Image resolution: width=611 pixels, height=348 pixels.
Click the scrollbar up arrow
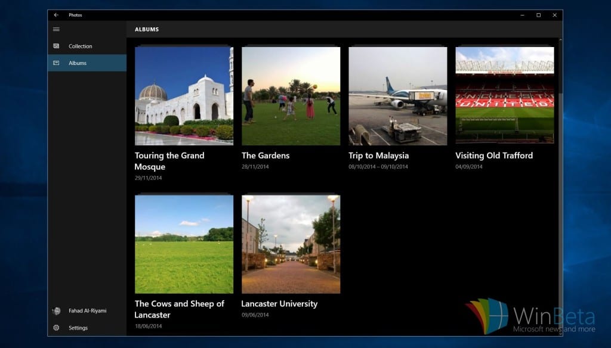pyautogui.click(x=561, y=40)
